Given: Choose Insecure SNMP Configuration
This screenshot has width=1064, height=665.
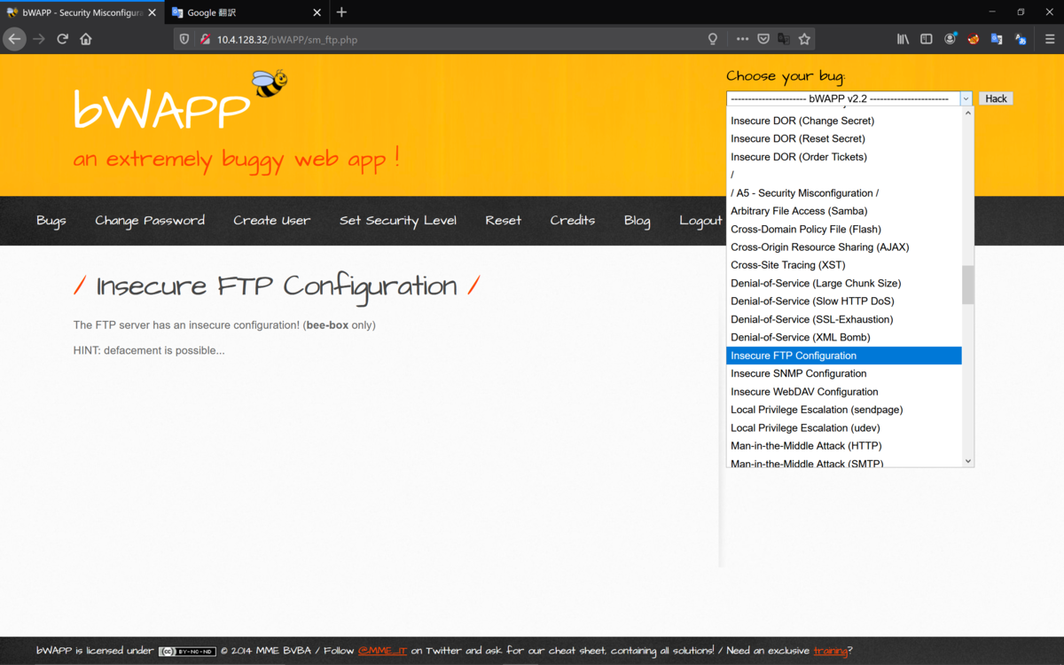Looking at the screenshot, I should pyautogui.click(x=844, y=373).
